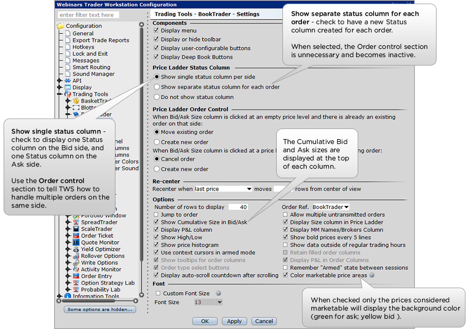Select the Move existing order radio button
Image resolution: width=469 pixels, height=329 pixels.
click(157, 132)
